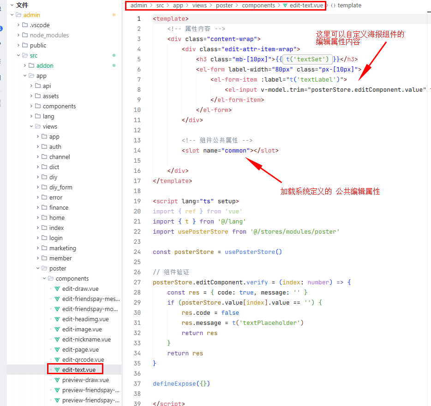Click 'posterStore.editComponent.value' on line 8
This screenshot has width=431, height=406.
(367, 90)
